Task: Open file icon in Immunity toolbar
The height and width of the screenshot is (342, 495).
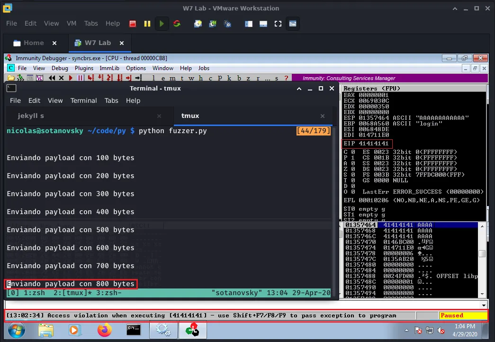Action: coord(11,78)
